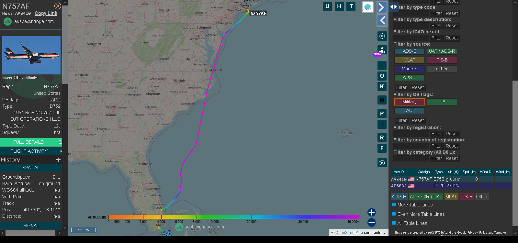Click Filter button for registration
Image resolution: width=518 pixels, height=243 pixels.
[436, 134]
